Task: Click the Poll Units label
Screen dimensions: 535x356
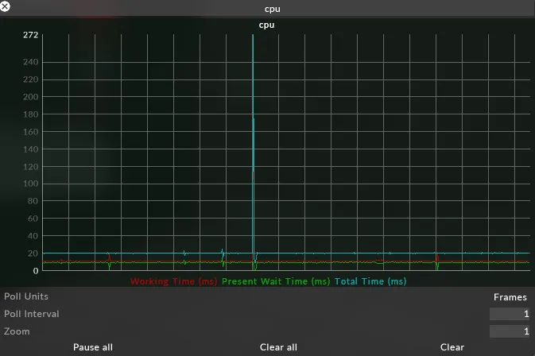Action: 26,296
